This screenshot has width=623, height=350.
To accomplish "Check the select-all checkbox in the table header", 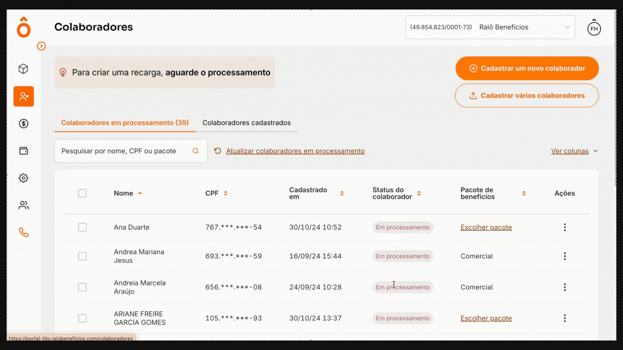I will click(82, 193).
